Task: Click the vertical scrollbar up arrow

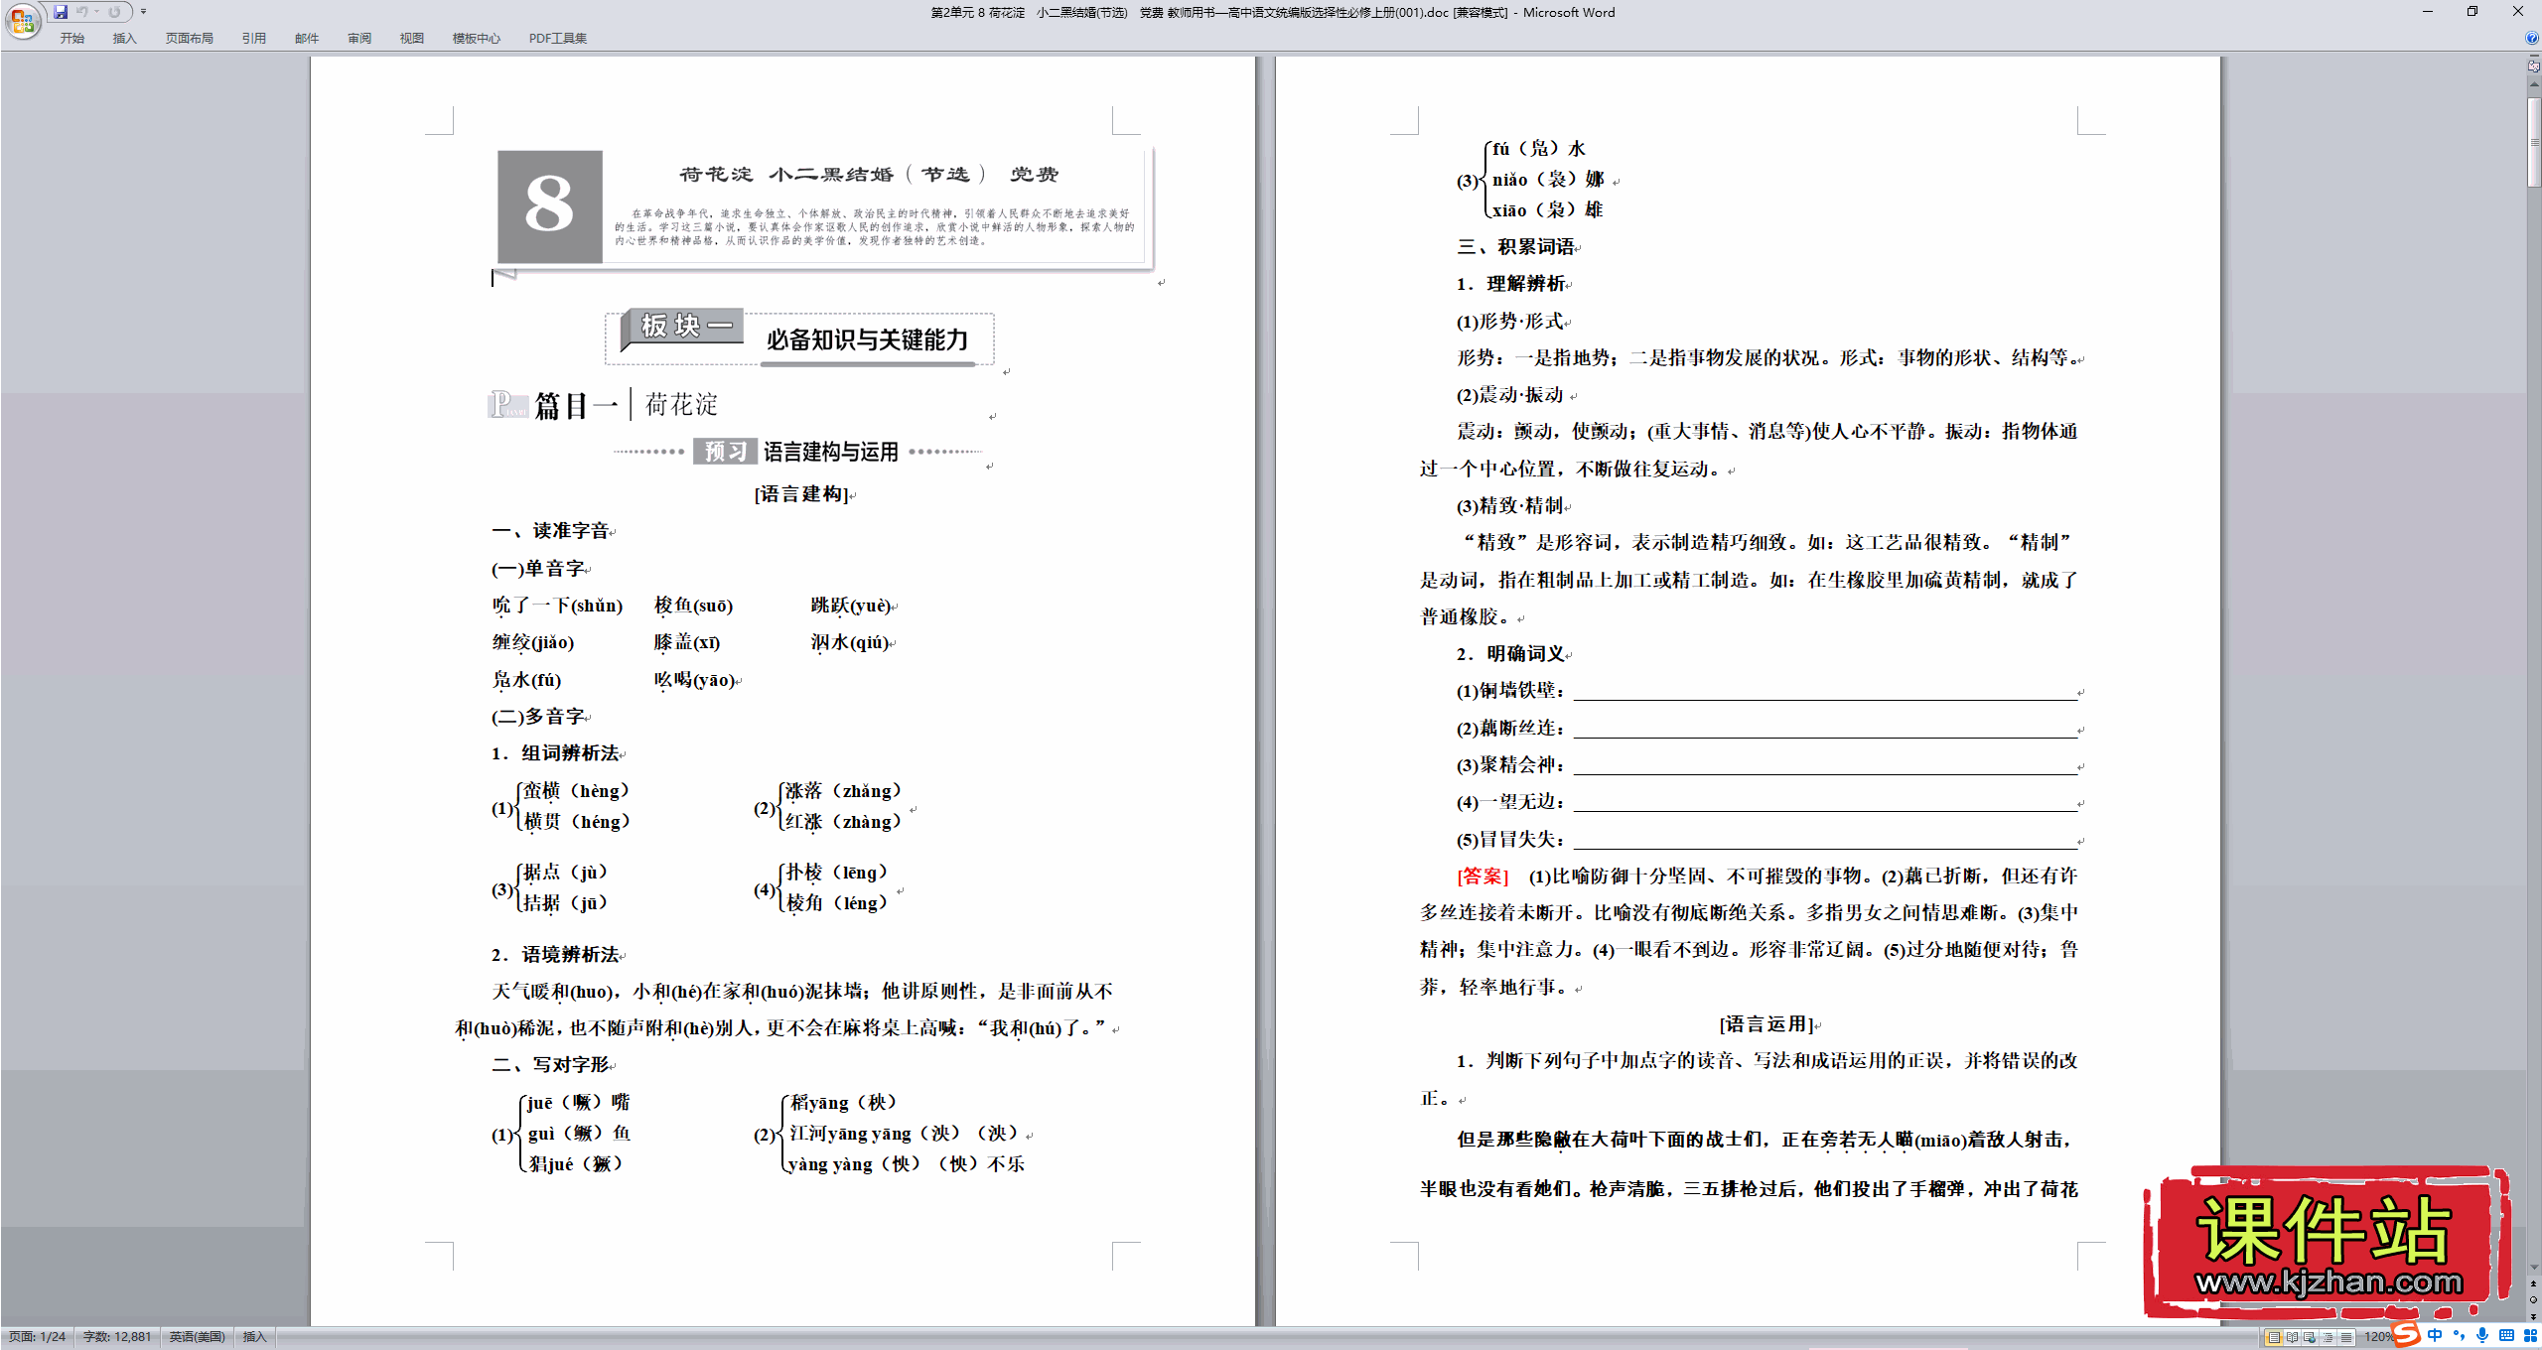Action: coord(2534,83)
